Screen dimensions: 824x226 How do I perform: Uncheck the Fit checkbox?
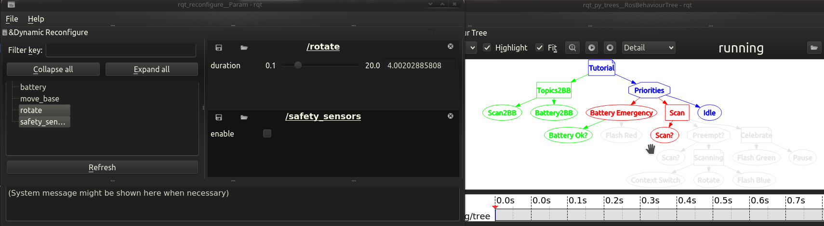540,48
